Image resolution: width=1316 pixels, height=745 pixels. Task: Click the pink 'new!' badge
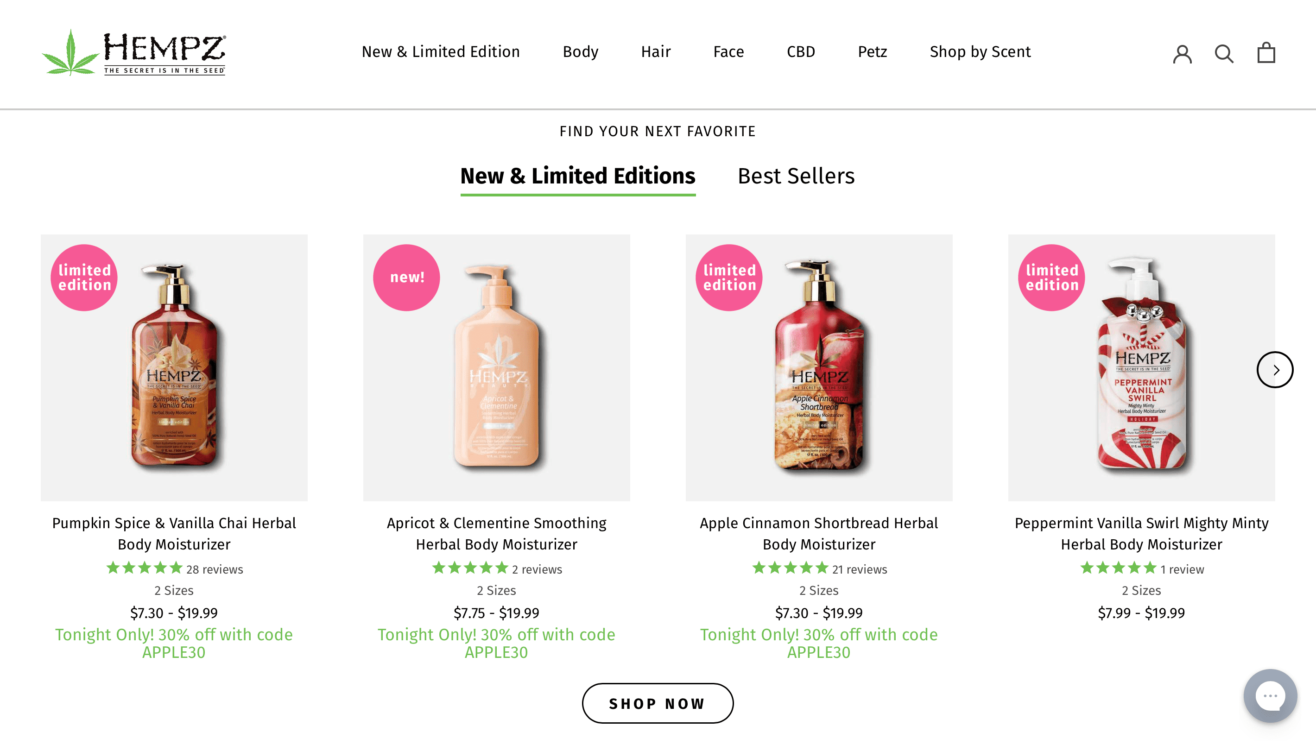pyautogui.click(x=407, y=278)
